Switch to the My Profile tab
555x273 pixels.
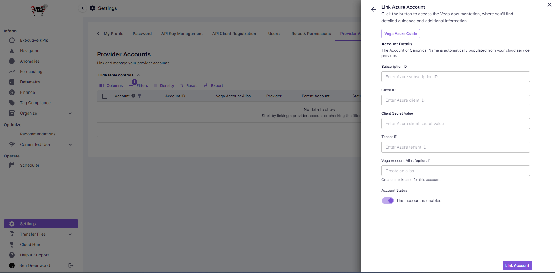(114, 34)
